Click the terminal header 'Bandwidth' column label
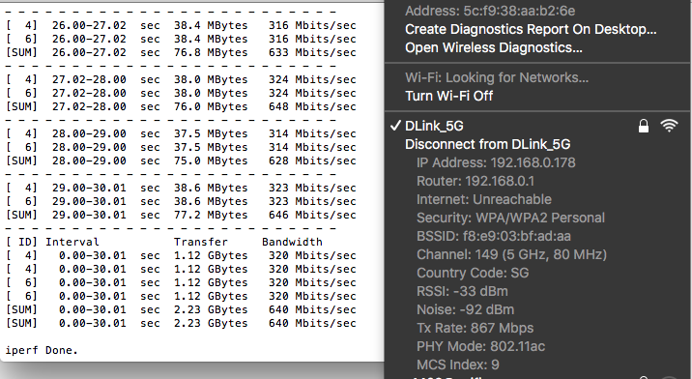Image resolution: width=692 pixels, height=379 pixels. coord(292,242)
